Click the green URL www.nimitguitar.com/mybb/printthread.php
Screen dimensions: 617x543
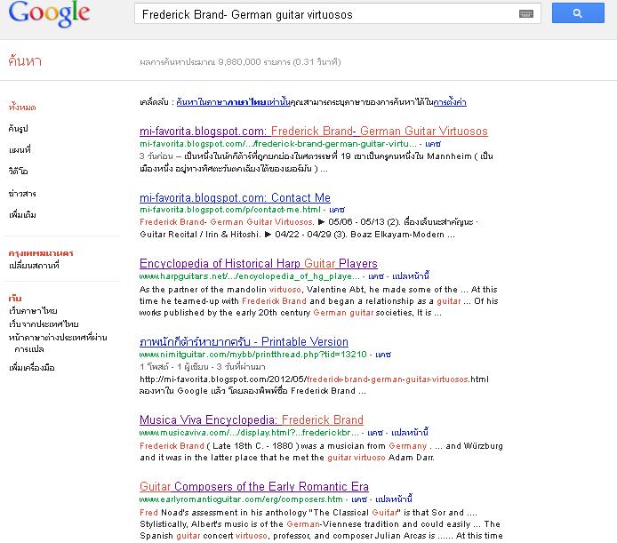(253, 355)
